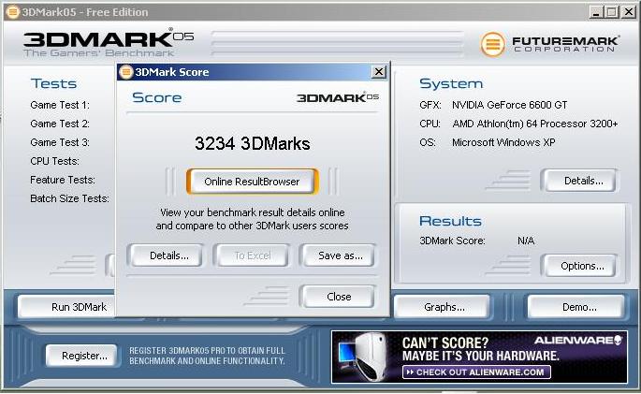Screen dimensions: 641x394
Task: Launch the Demo
Action: (x=576, y=307)
